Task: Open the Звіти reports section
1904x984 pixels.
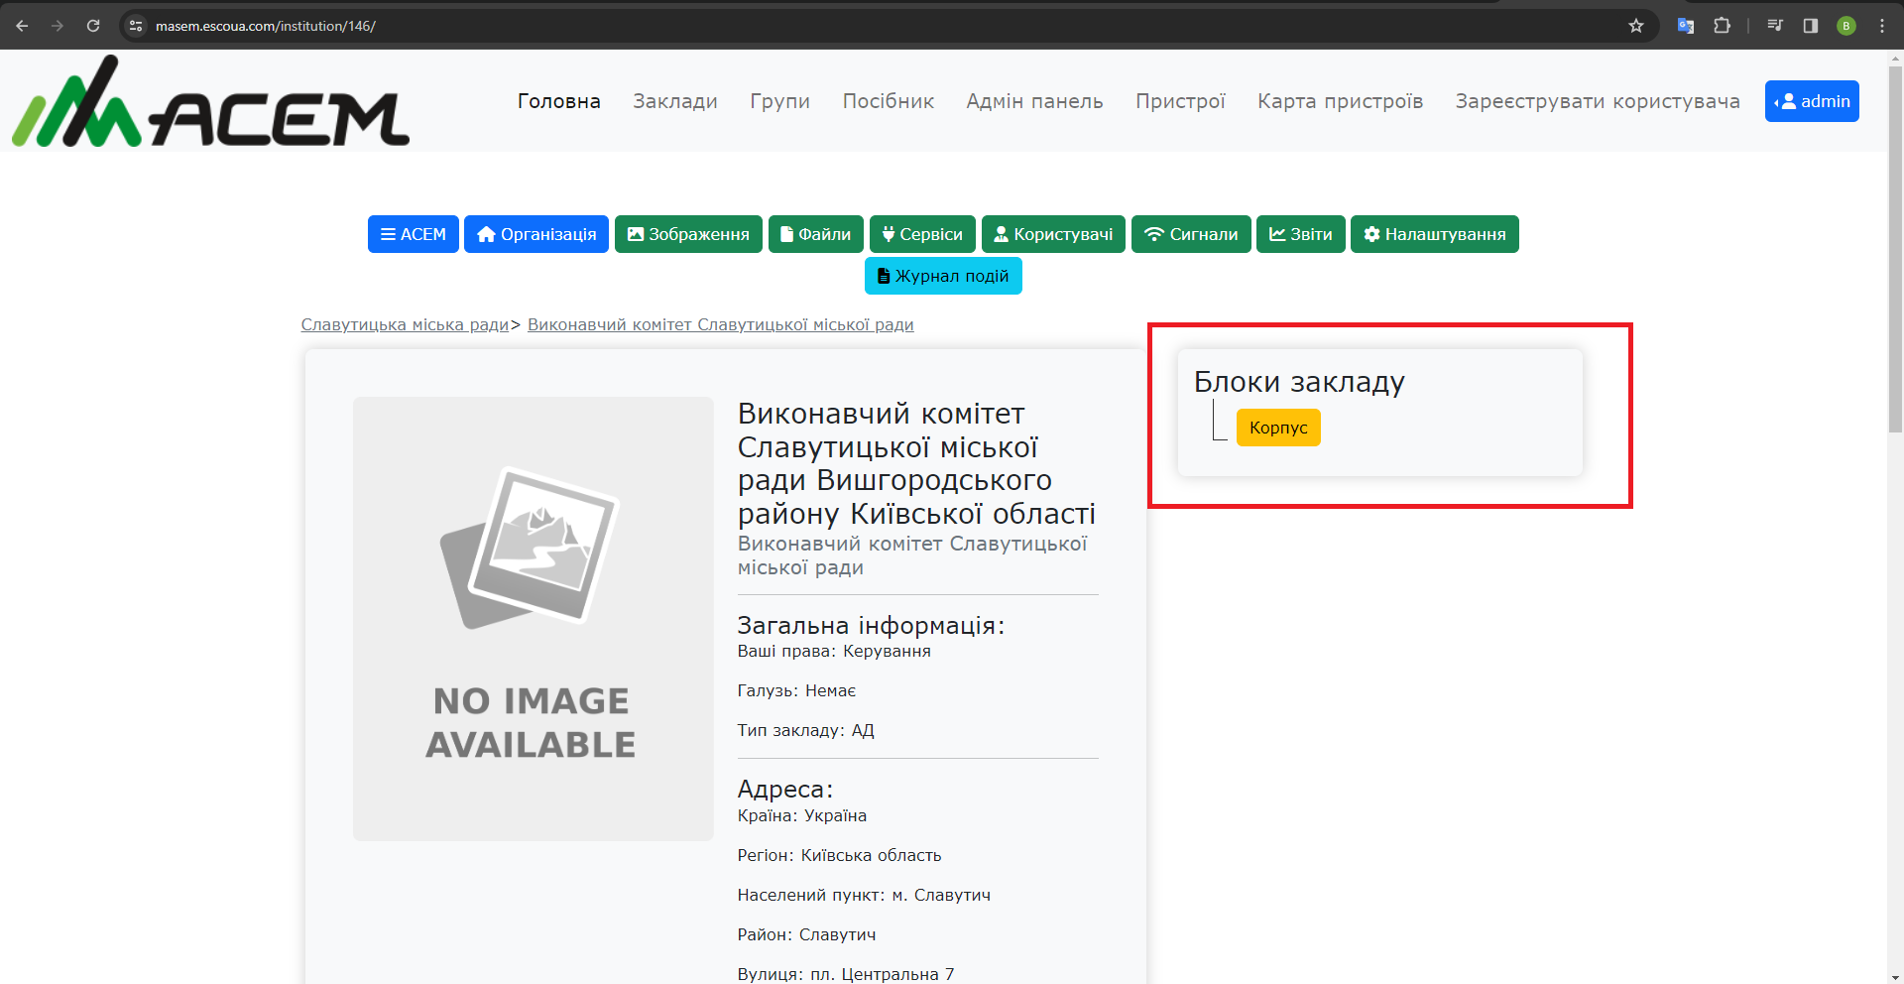Action: pyautogui.click(x=1300, y=234)
